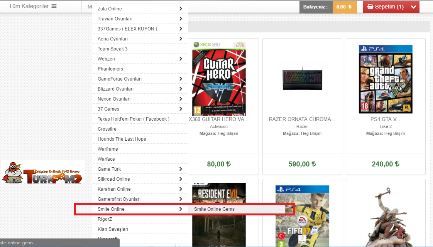The height and width of the screenshot is (247, 433).
Task: Expand the Webzen submenu arrow
Action: [x=181, y=59]
